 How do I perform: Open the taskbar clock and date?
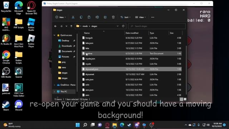pos(217,125)
